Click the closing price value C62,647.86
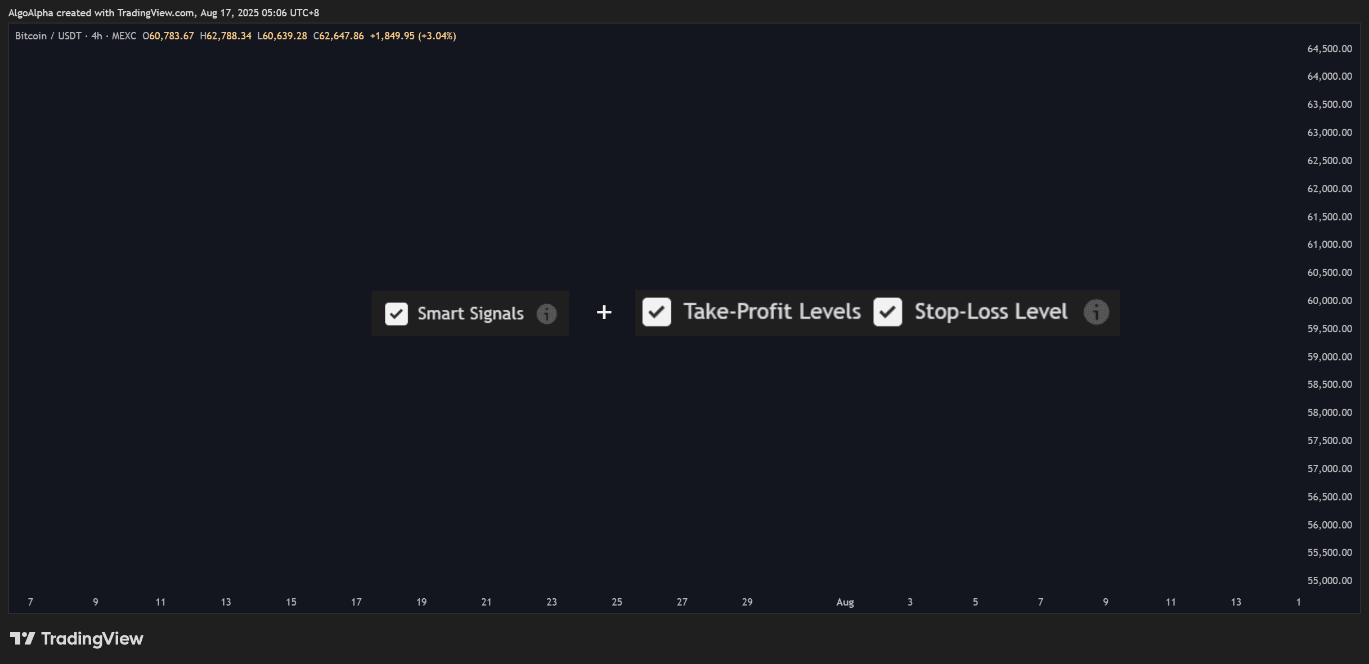The height and width of the screenshot is (664, 1369). [x=338, y=36]
